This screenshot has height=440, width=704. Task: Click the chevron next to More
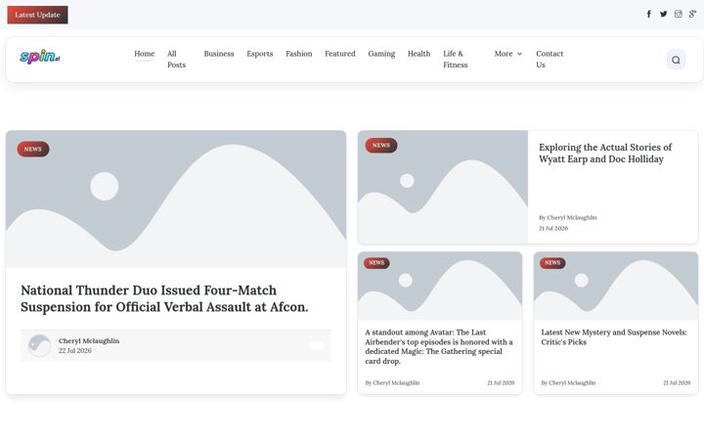[x=519, y=54]
